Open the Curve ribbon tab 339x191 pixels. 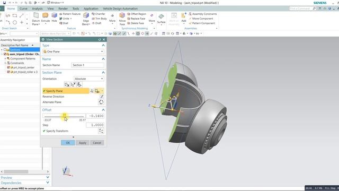tap(23, 8)
